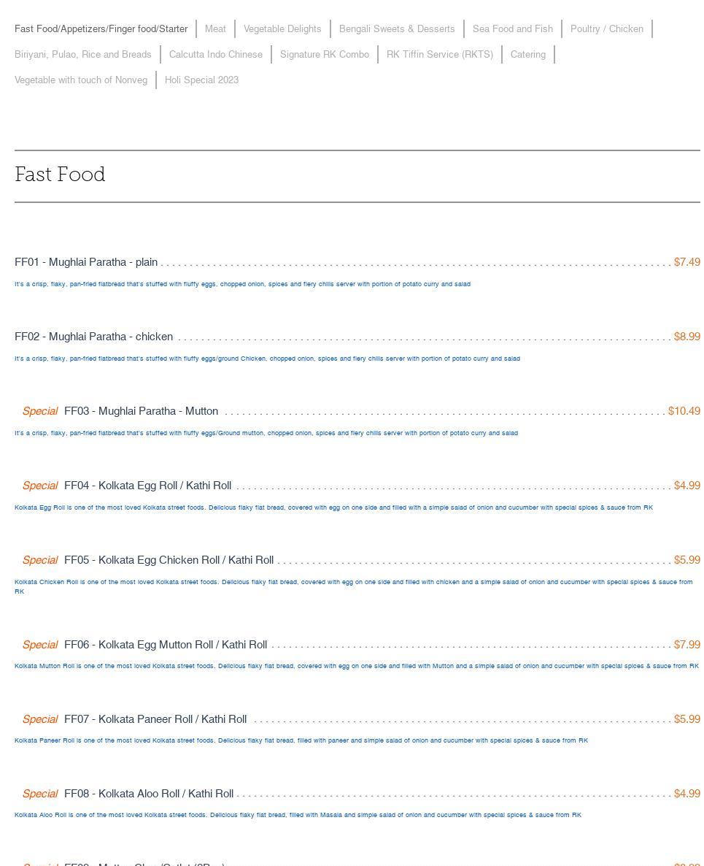Go to Poultry / Chicken category

pos(607,29)
